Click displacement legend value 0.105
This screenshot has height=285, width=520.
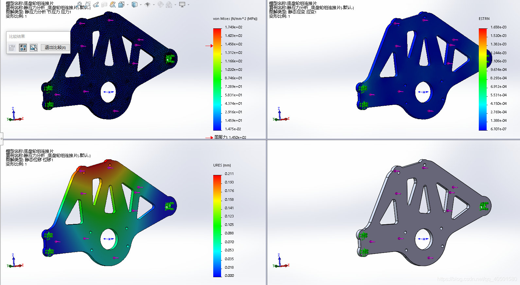(x=229, y=225)
